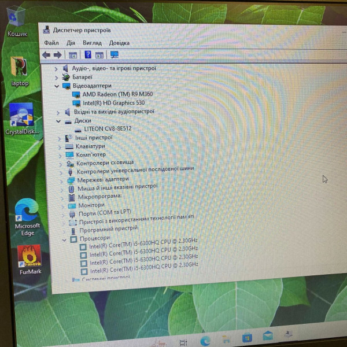This screenshot has height=347, width=347.
Task: Collapse the Процесори node
Action: [64, 240]
